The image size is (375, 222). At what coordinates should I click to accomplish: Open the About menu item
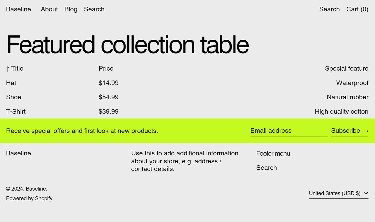[49, 9]
